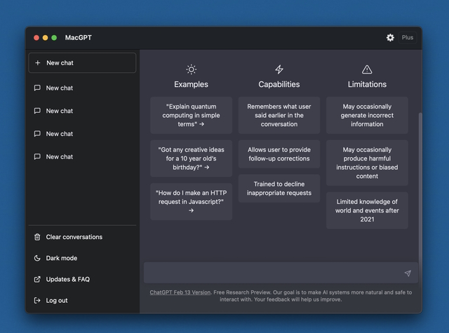Click the plus icon in New chat button

[x=37, y=62]
